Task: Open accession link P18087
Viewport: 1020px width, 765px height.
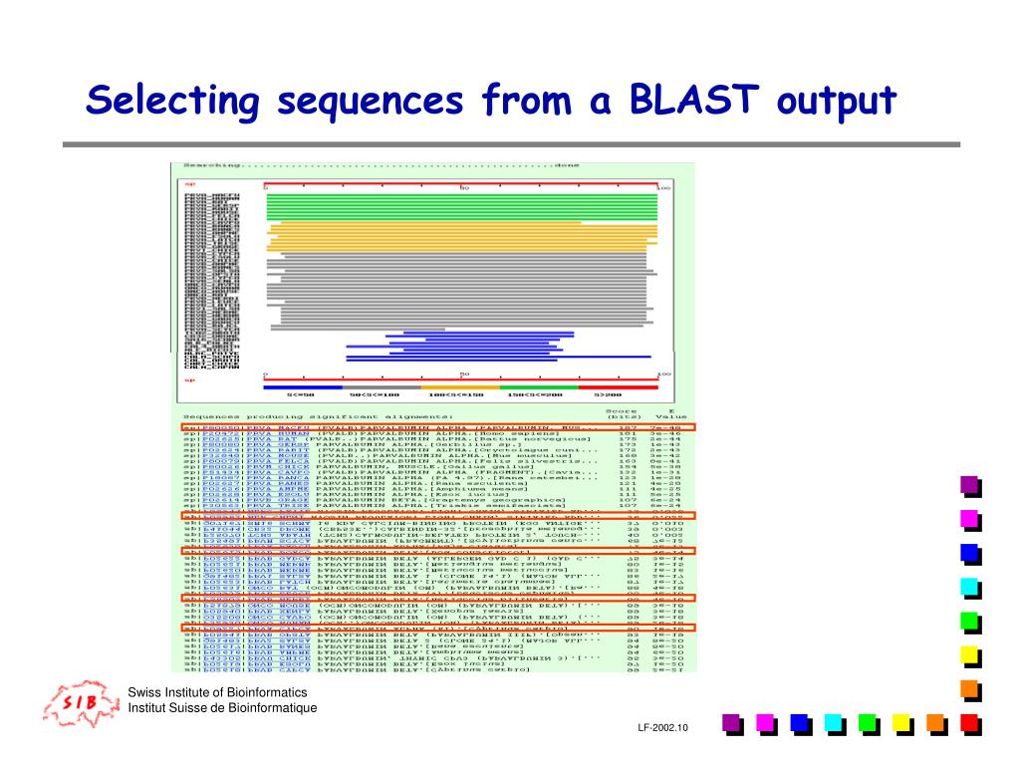Action: point(220,477)
